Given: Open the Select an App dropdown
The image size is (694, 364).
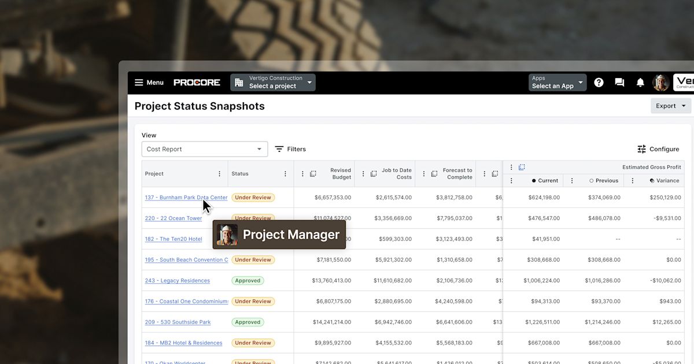Looking at the screenshot, I should pyautogui.click(x=558, y=82).
